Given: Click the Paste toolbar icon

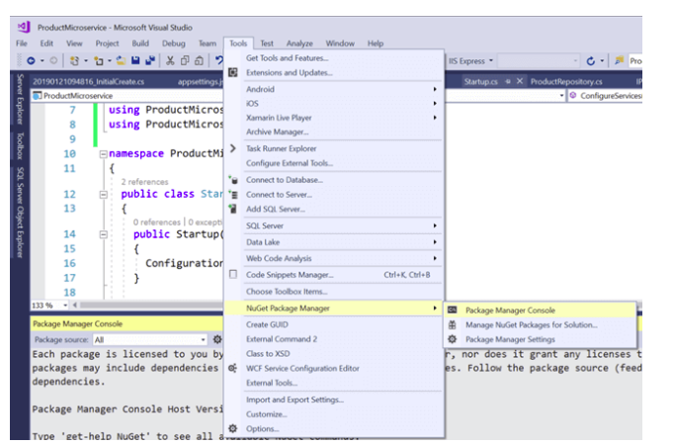Looking at the screenshot, I should tap(199, 60).
